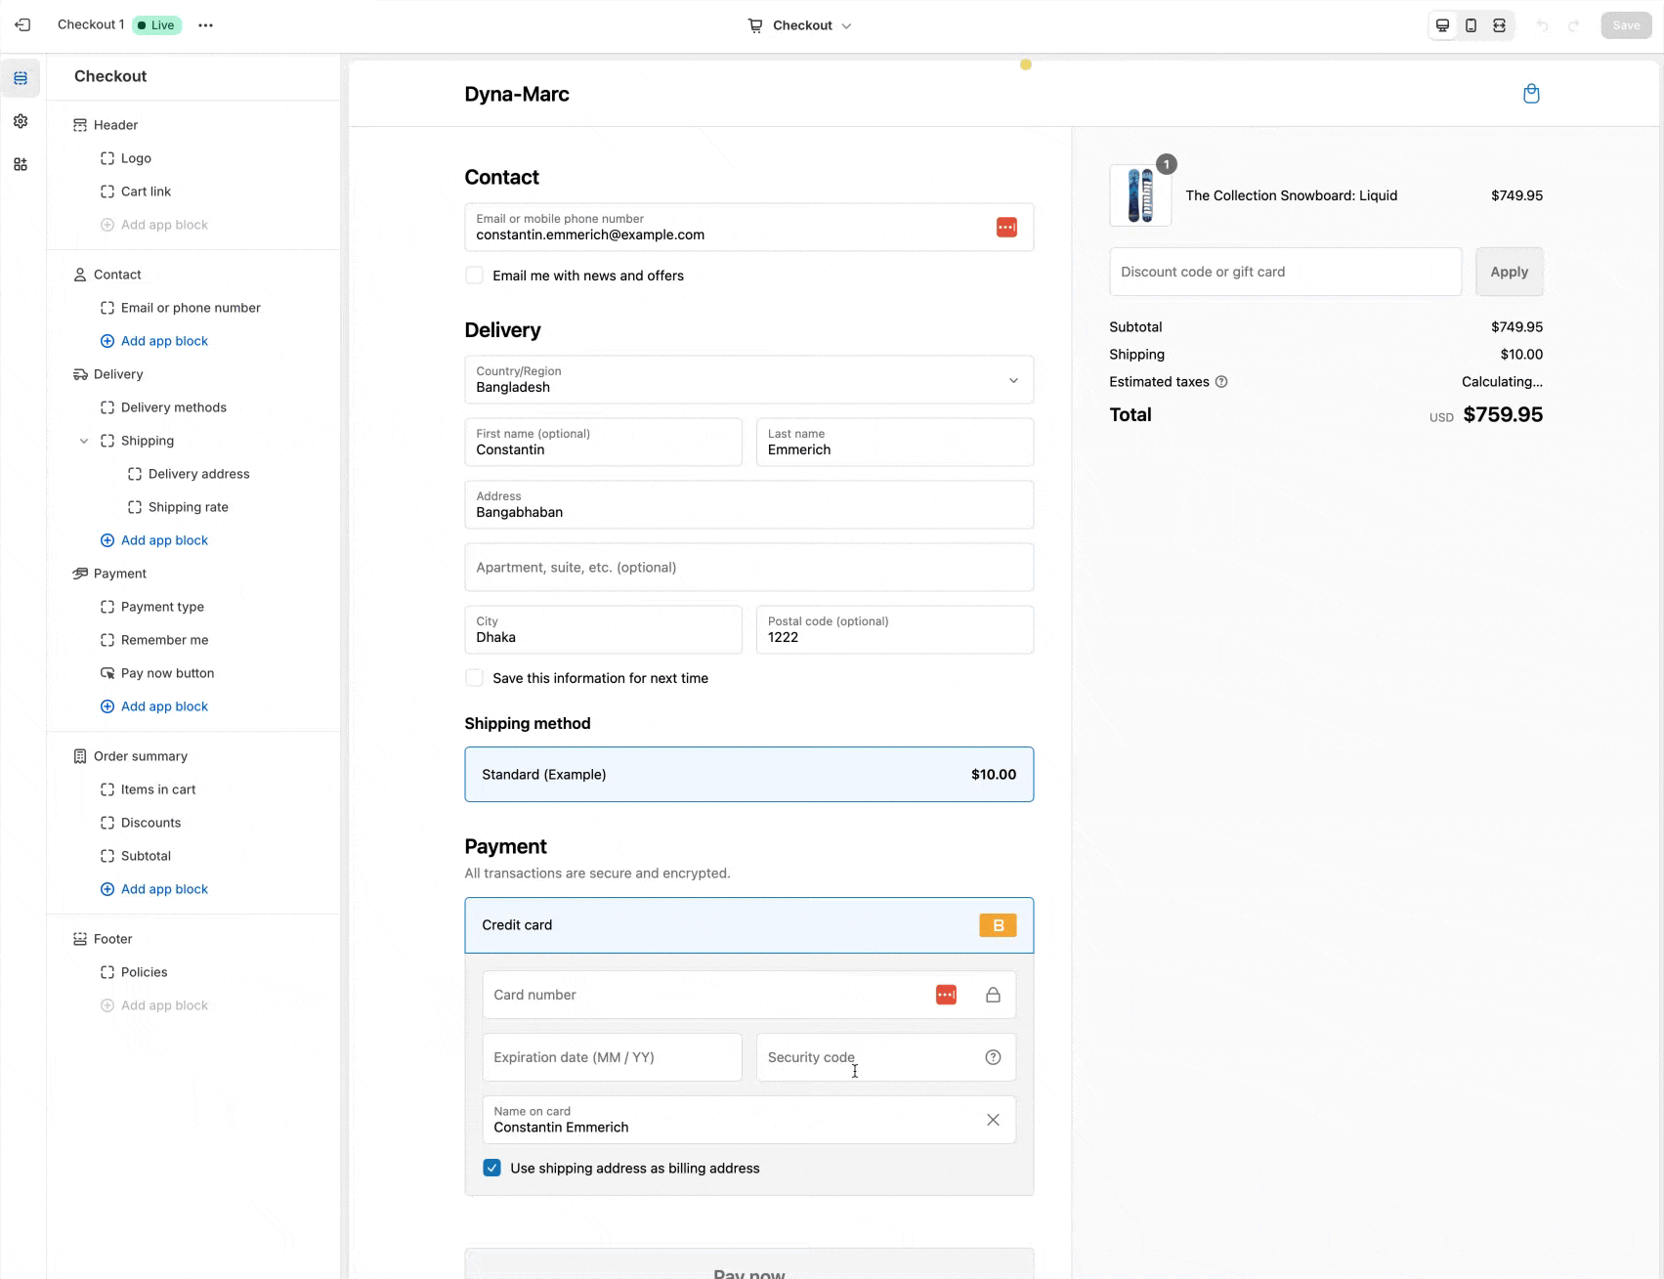
Task: Collapse the Shipping tree item
Action: pos(84,441)
